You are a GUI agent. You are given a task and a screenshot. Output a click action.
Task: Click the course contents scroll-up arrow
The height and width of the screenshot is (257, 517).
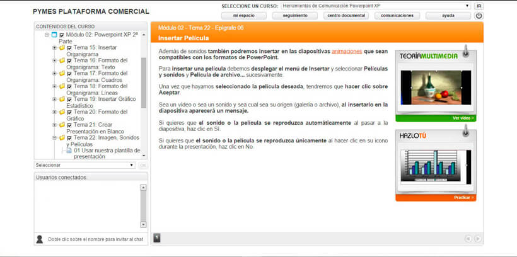tap(144, 35)
